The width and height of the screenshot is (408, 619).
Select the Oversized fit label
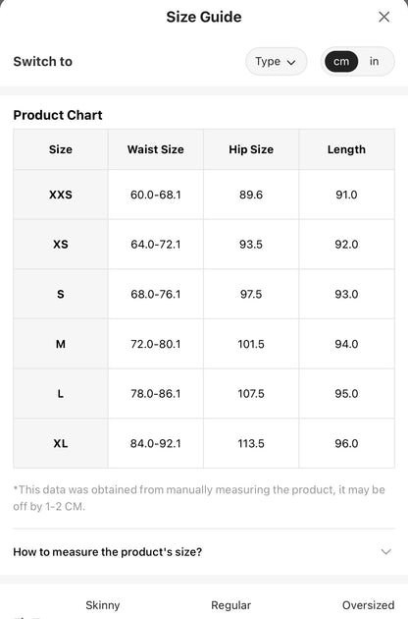368,605
